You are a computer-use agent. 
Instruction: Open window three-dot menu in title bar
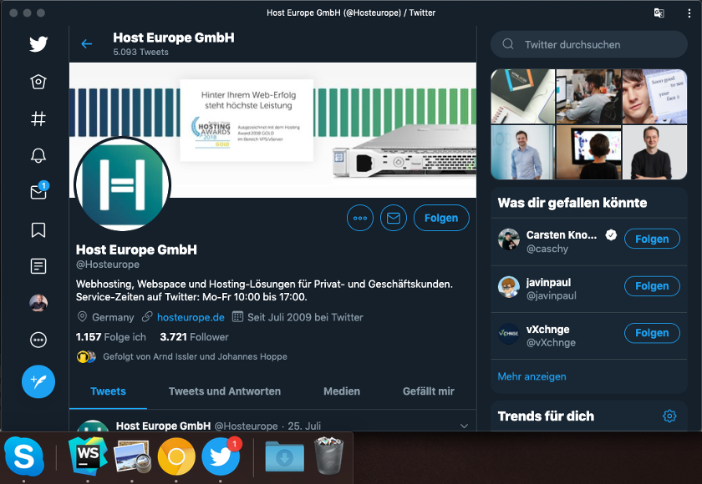pyautogui.click(x=689, y=13)
